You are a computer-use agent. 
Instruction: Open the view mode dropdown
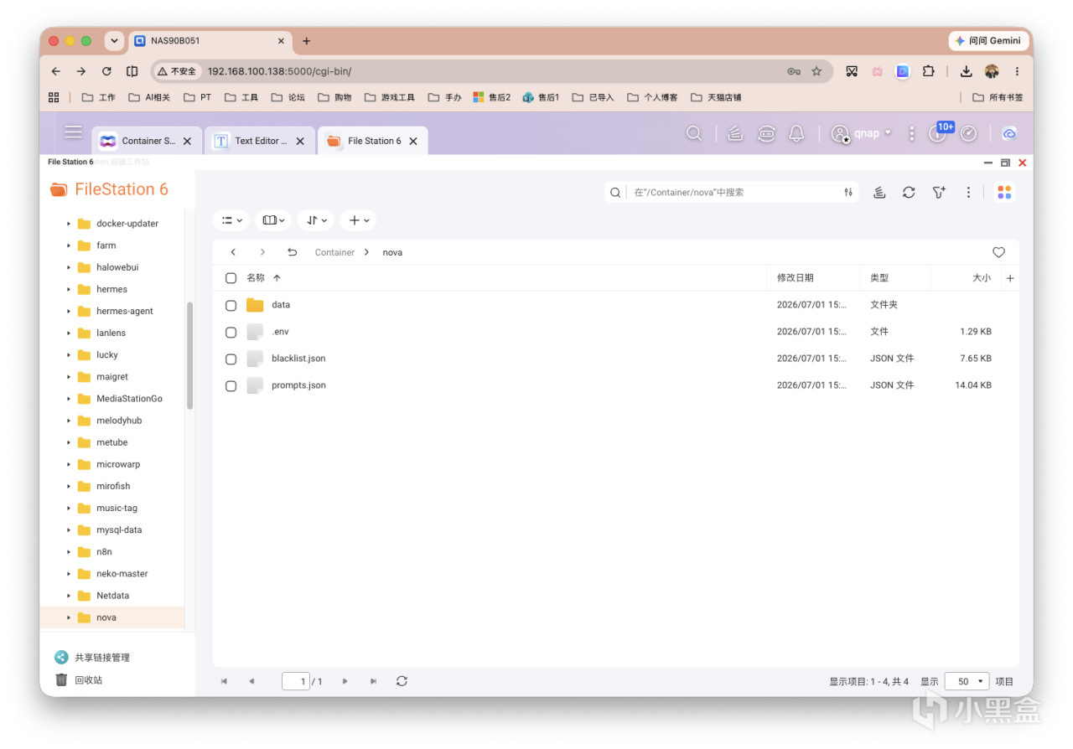coord(231,220)
